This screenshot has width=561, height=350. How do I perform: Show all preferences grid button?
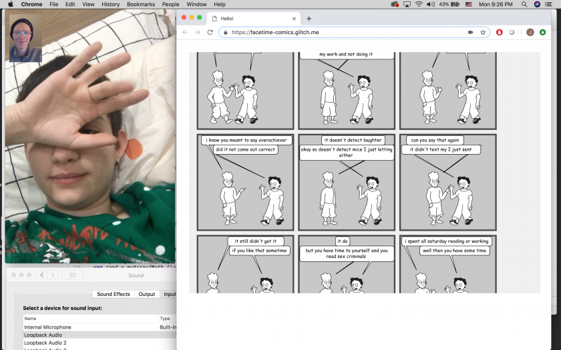[x=72, y=275]
